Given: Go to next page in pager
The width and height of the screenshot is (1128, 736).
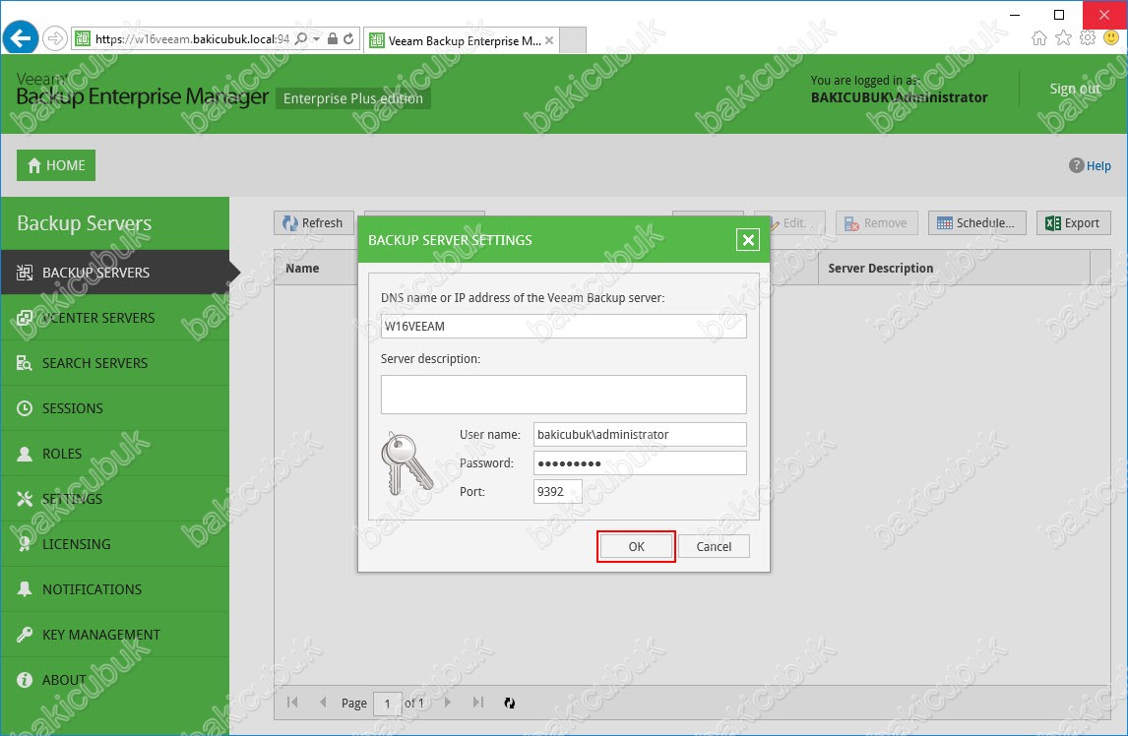Looking at the screenshot, I should point(448,703).
